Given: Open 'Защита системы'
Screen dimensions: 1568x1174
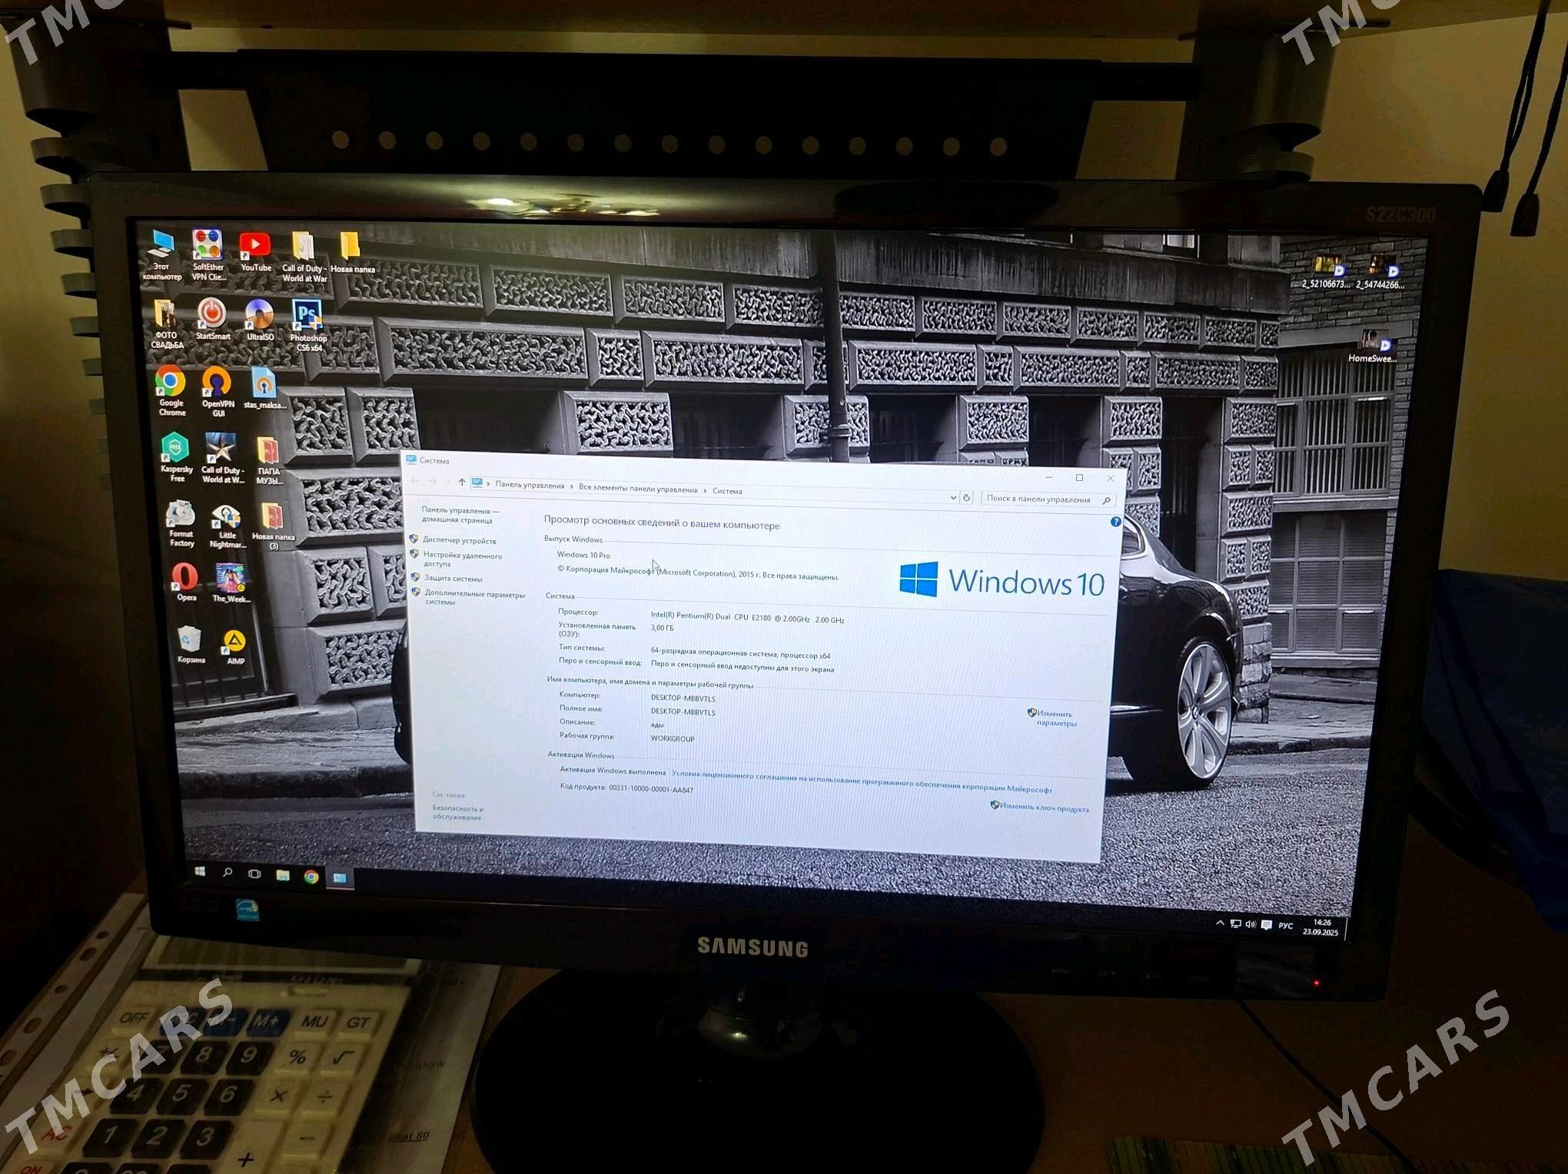Looking at the screenshot, I should 453,578.
